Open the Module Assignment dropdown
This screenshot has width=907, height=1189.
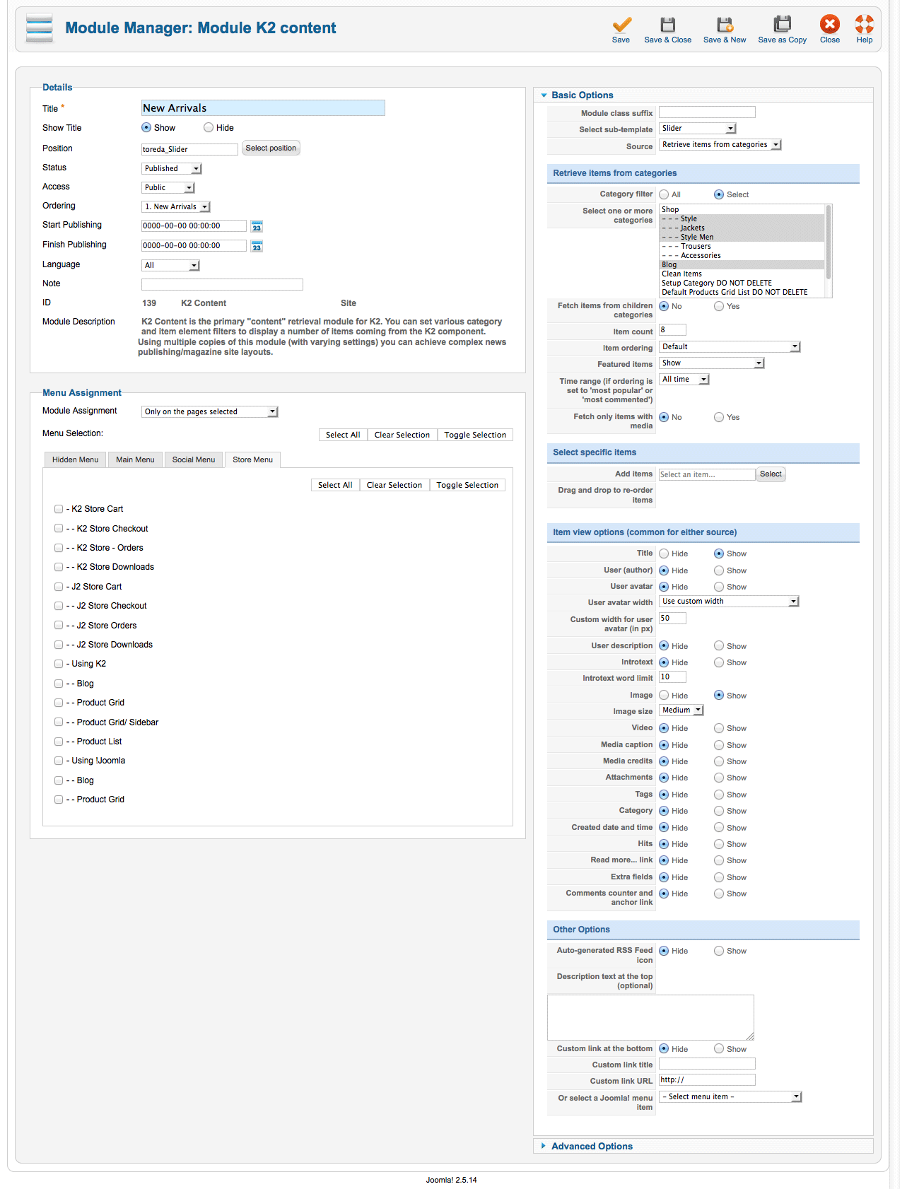pos(210,412)
